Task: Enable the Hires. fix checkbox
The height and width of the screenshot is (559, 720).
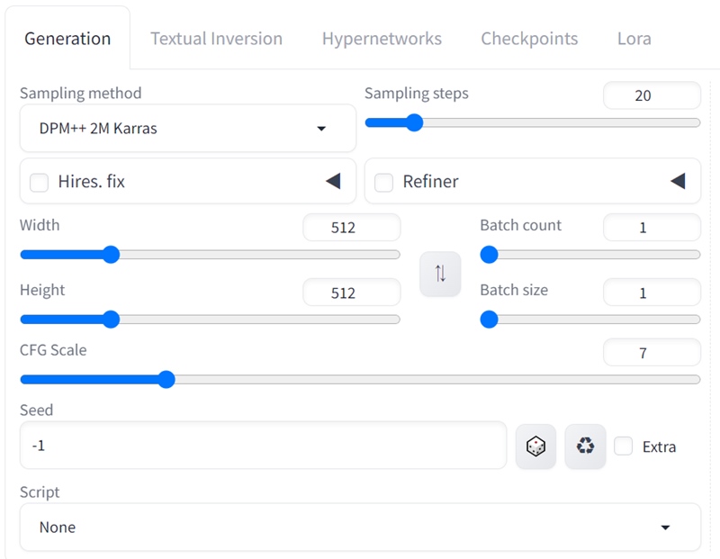Action: [x=39, y=182]
